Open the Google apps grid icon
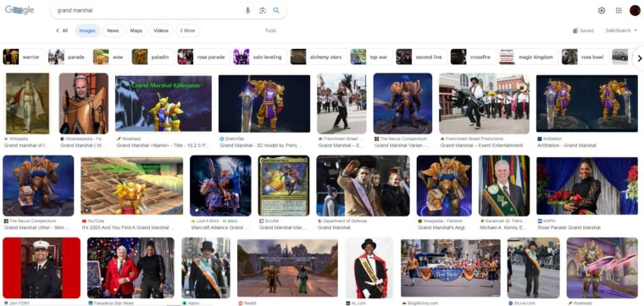 [x=619, y=11]
